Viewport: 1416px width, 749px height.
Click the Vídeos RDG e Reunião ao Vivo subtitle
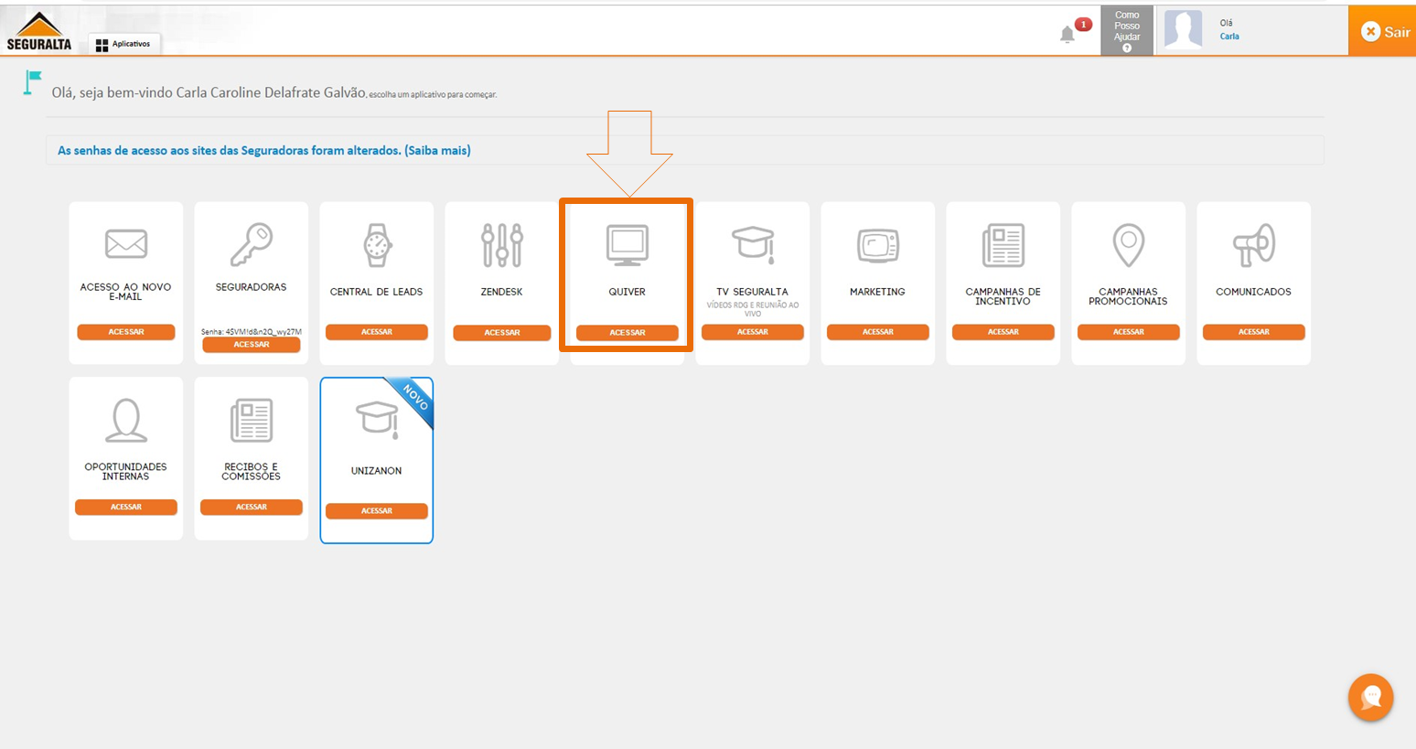pyautogui.click(x=753, y=309)
